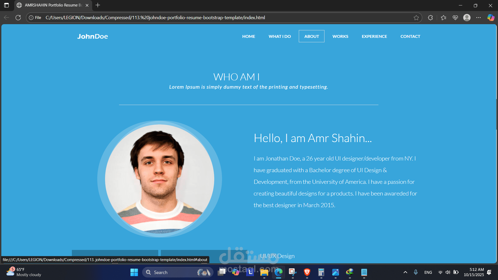Click the user profile avatar icon

[467, 18]
